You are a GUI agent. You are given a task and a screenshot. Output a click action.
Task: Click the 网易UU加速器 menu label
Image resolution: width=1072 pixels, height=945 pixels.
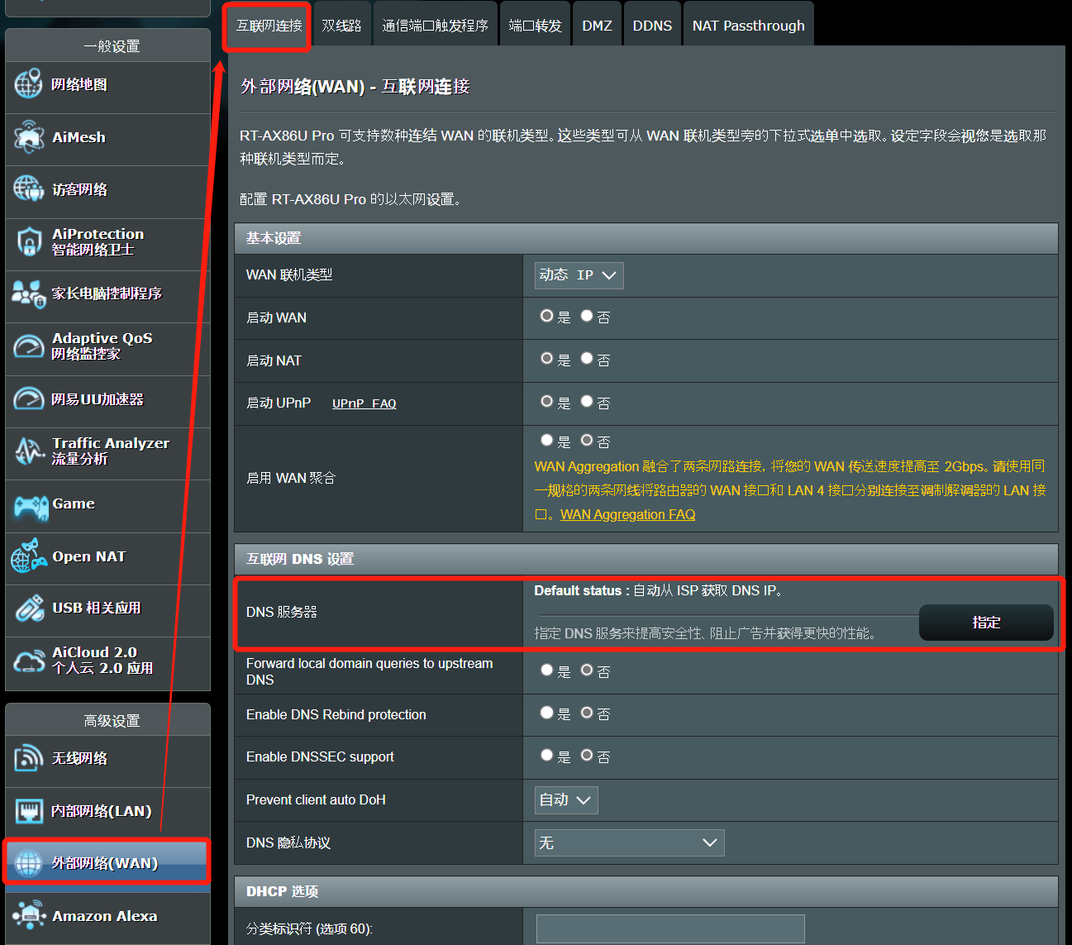pos(98,399)
